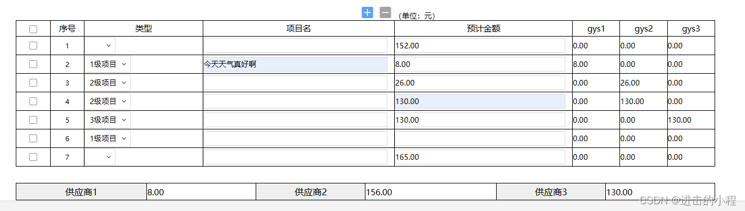
Task: Click the sequence number 7 cell
Action: [x=67, y=157]
